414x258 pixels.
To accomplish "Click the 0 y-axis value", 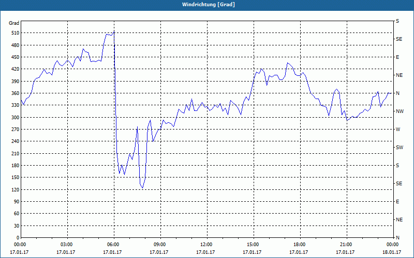I will click(18, 238).
